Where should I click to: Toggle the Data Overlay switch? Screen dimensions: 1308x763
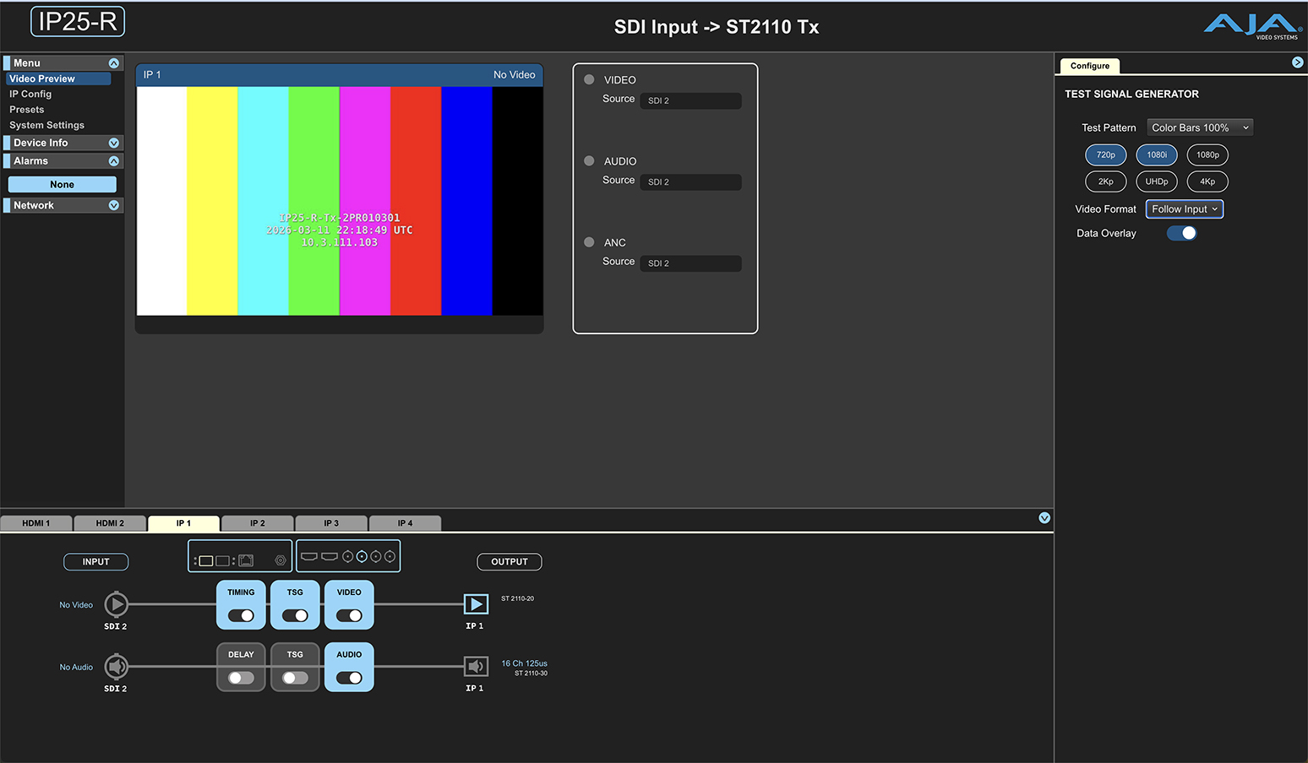tap(1181, 234)
